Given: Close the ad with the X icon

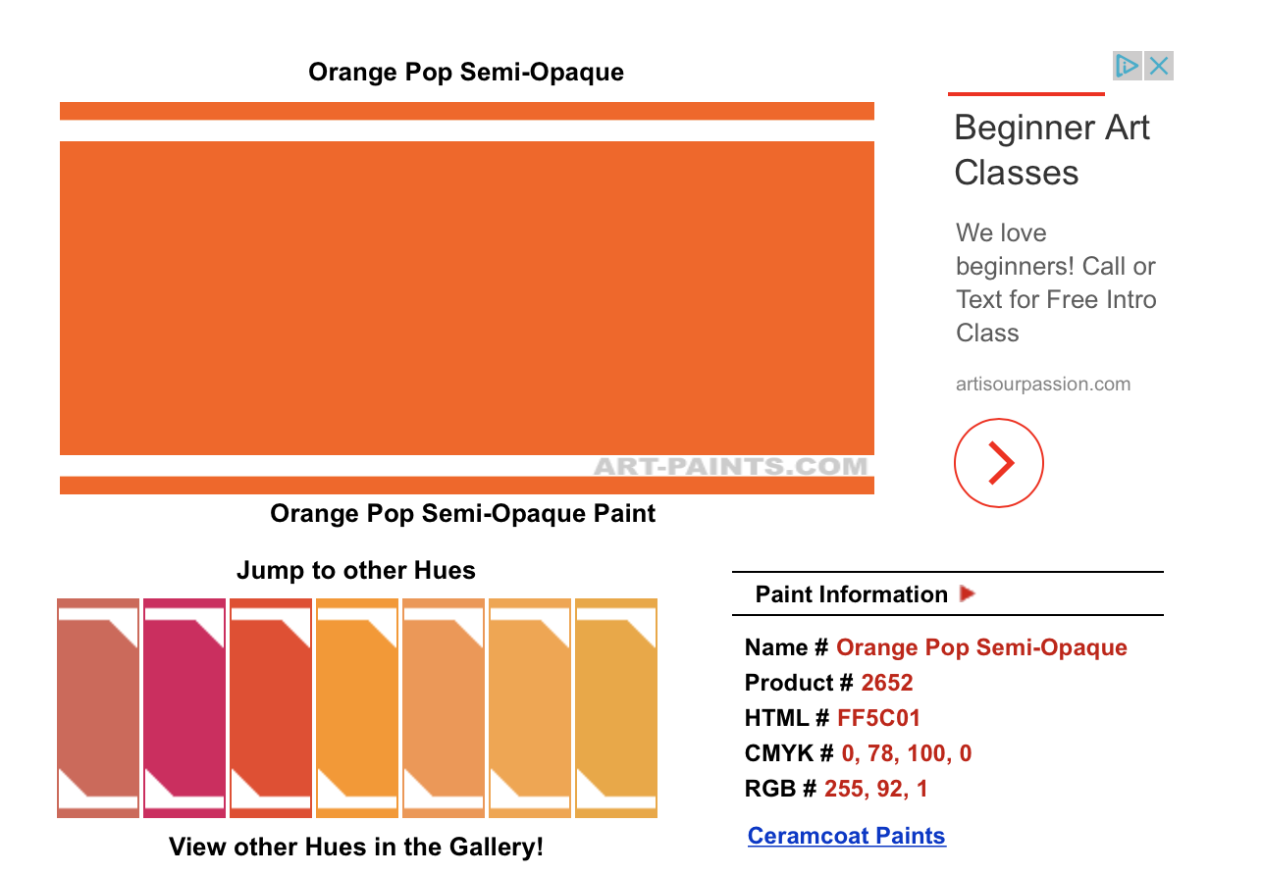Looking at the screenshot, I should (x=1159, y=66).
